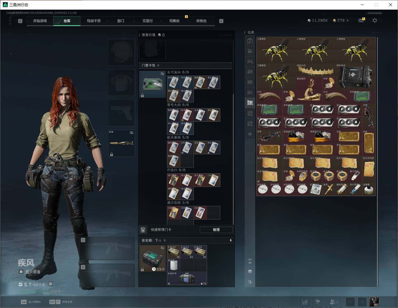
Task: Click the first add-teammate plus slot
Action: (350, 302)
